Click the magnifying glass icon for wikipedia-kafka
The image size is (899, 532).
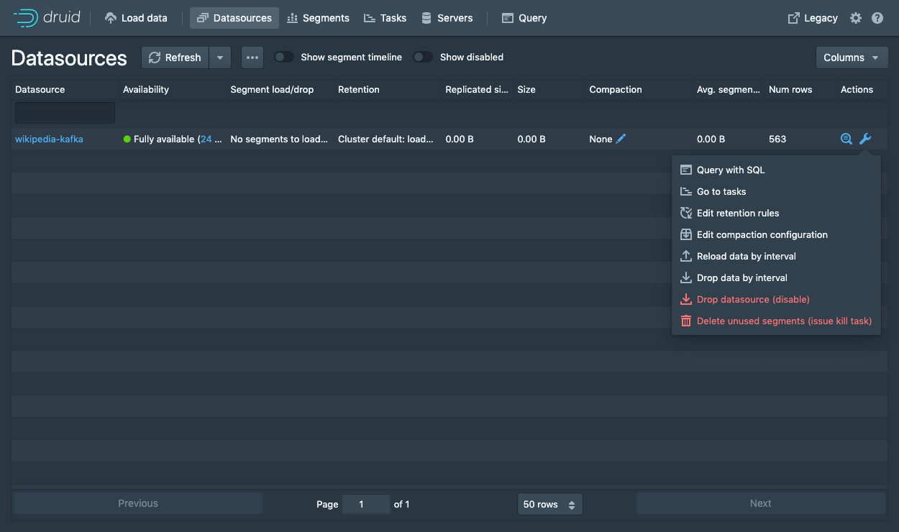(846, 139)
